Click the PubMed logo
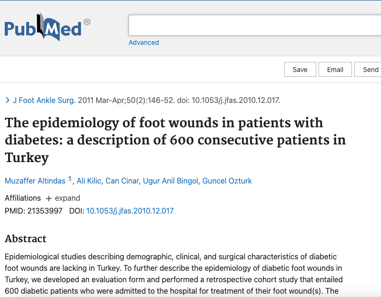 point(47,27)
